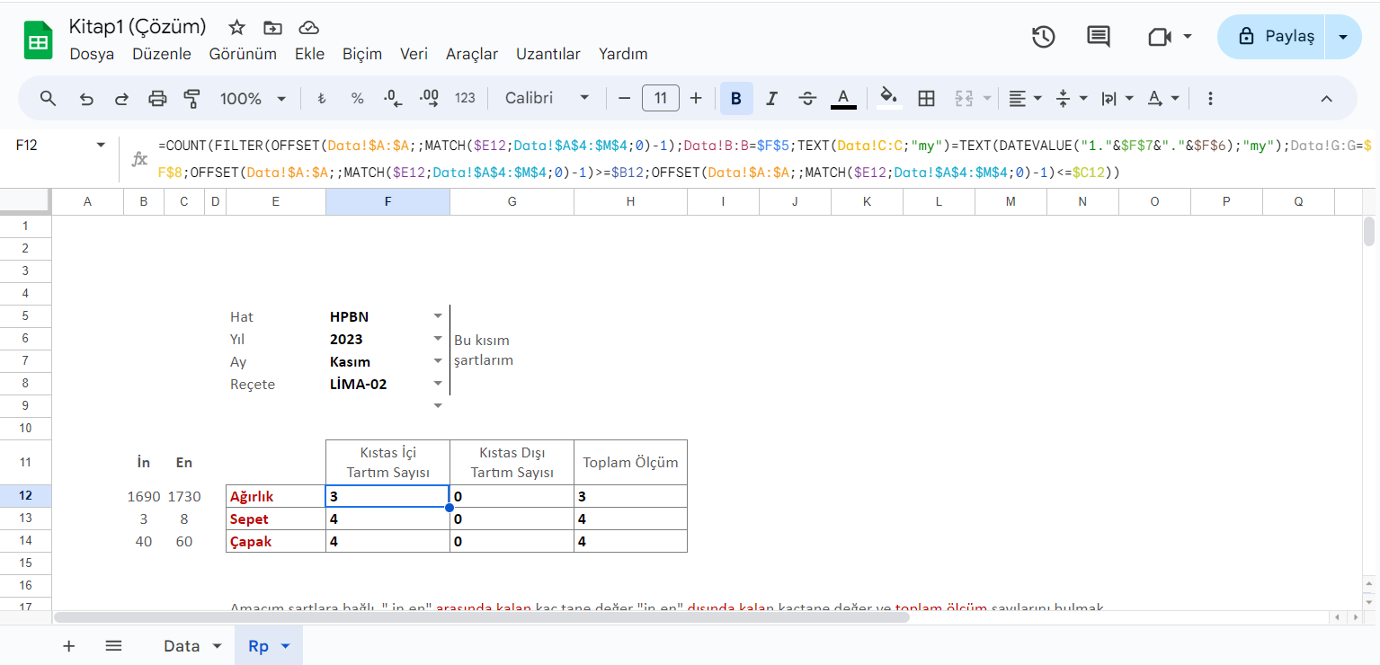Select the paint format tool
The image size is (1380, 665).
tap(191, 98)
